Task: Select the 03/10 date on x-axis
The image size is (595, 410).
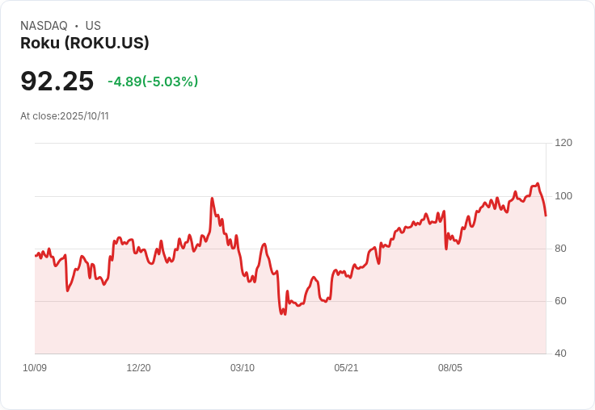Action: coord(243,367)
